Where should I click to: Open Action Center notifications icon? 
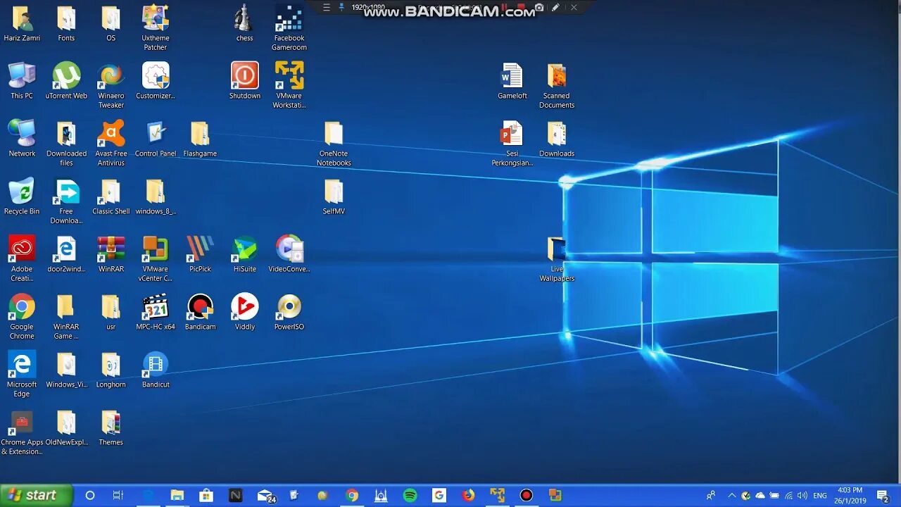pos(883,496)
